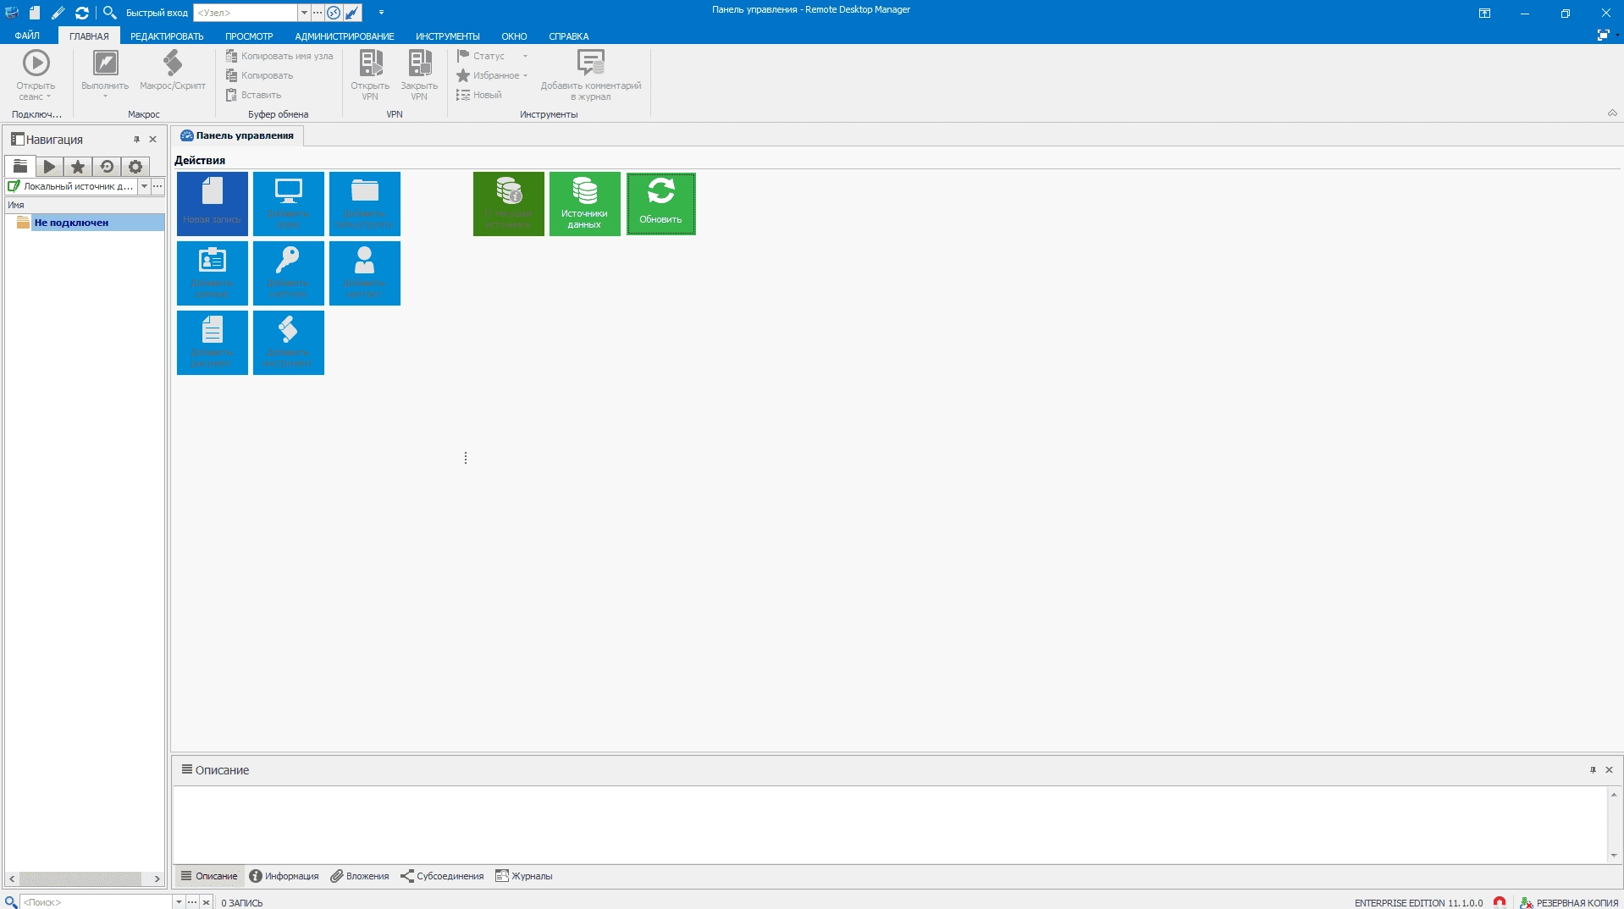Click the Добавить сеанс monitor tile
Image resolution: width=1624 pixels, height=909 pixels.
coord(288,204)
